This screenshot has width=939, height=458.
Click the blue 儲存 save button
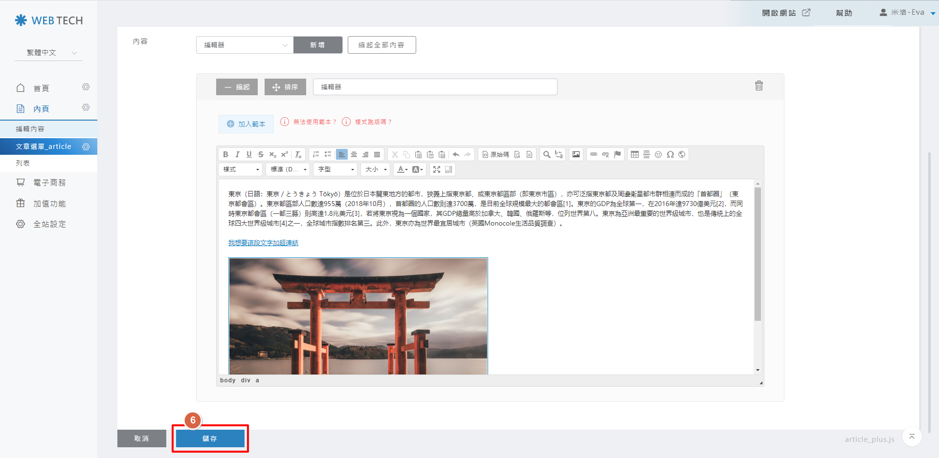coord(210,438)
